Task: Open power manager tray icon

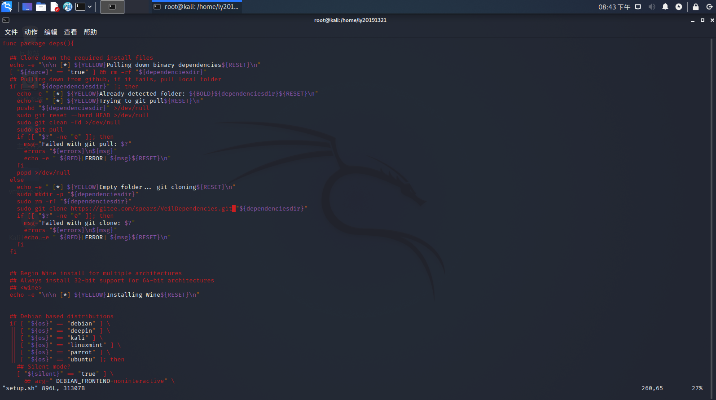Action: pos(679,7)
